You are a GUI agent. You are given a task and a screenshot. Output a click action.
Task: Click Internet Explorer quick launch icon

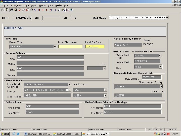(x=18, y=134)
